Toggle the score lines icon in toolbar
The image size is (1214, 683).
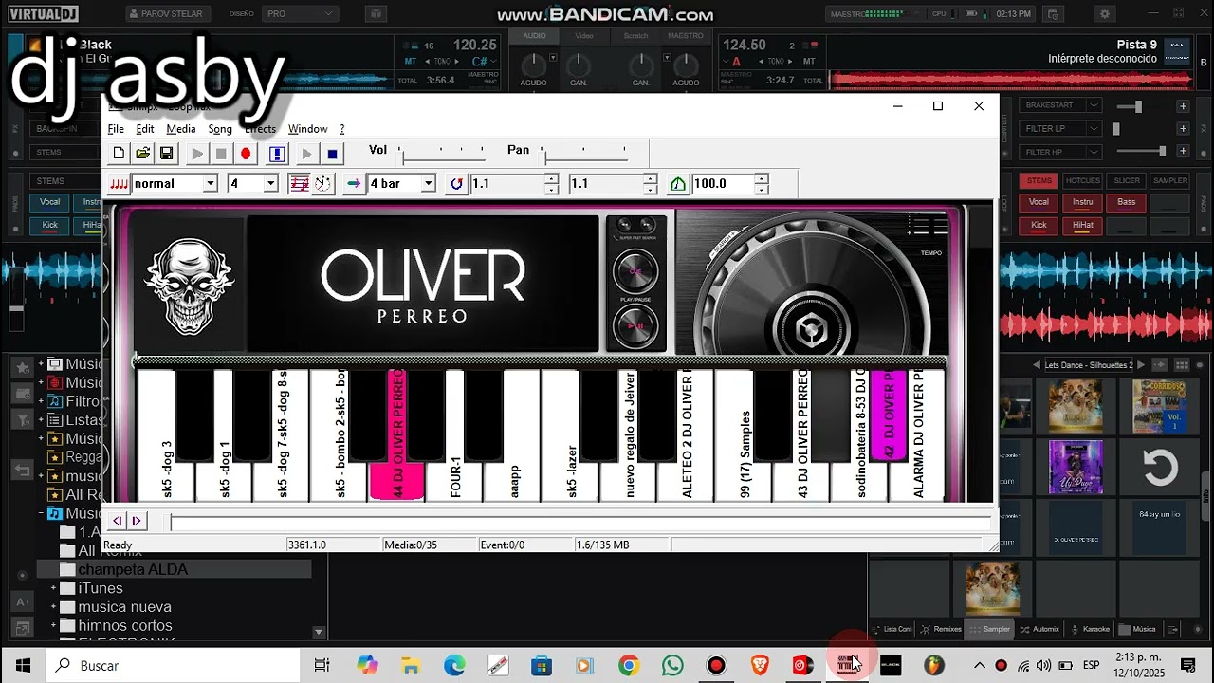[300, 183]
